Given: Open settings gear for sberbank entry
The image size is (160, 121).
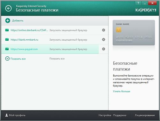Looking at the screenshot, I should 104,30.
